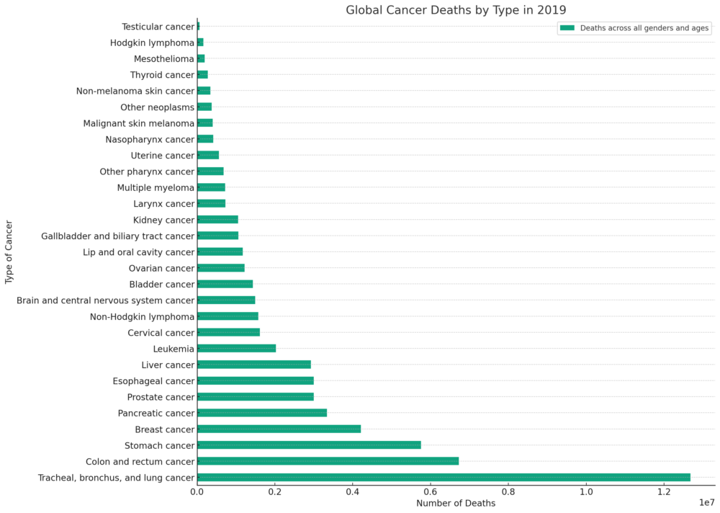Select the 'Hodgkin lymphoma' label
The width and height of the screenshot is (720, 513).
152,43
